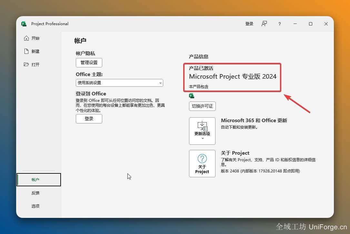Screen dimensions: 350x234
Task: Click the new document icon beside 新建
Action: click(26, 51)
